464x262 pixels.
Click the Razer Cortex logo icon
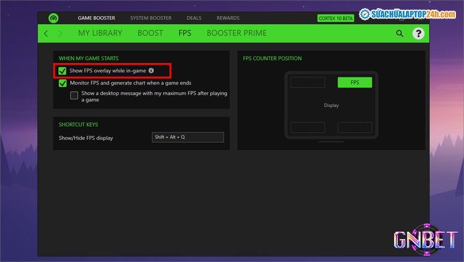pyautogui.click(x=54, y=18)
